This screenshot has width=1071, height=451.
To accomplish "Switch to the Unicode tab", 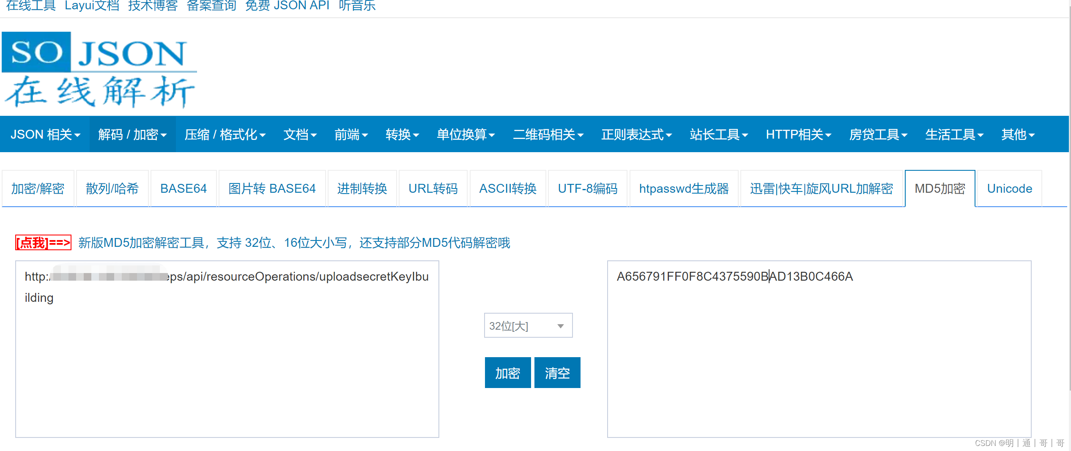I will 1009,189.
